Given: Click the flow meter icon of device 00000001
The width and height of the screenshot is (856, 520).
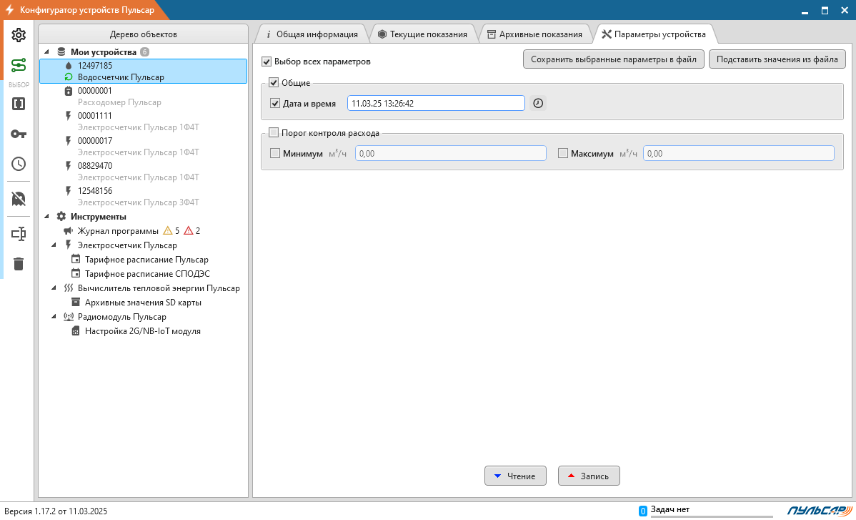Looking at the screenshot, I should [x=69, y=91].
